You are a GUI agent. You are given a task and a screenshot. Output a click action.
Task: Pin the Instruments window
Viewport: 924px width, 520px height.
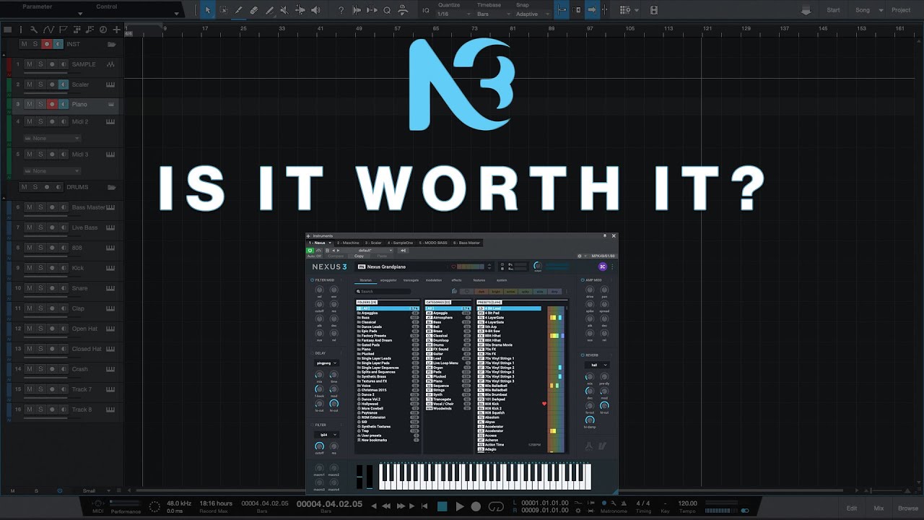(605, 235)
